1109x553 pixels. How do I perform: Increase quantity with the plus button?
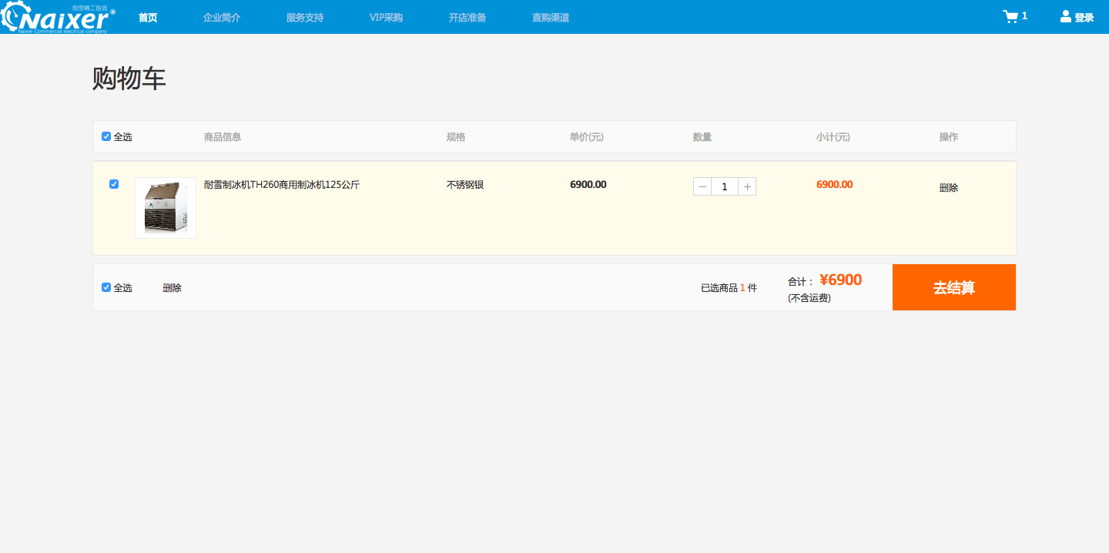[747, 186]
